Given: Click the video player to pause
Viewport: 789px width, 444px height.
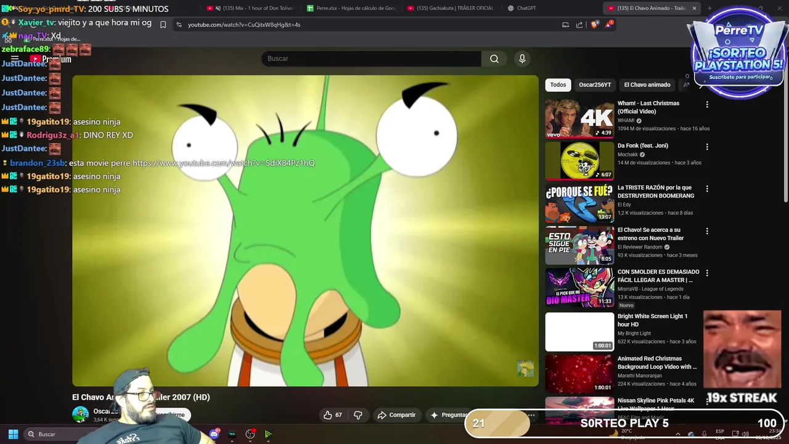Looking at the screenshot, I should 305,231.
